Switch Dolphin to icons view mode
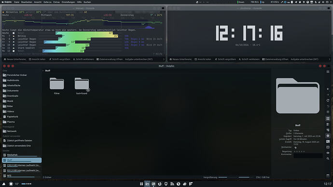Viewport: 333px width, 187px height. pos(328,119)
